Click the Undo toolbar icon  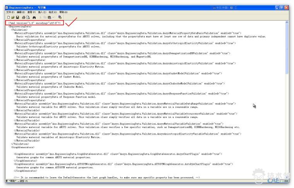coord(54,17)
